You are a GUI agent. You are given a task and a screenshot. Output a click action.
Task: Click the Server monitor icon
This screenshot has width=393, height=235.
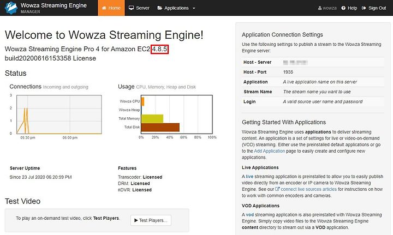(132, 8)
